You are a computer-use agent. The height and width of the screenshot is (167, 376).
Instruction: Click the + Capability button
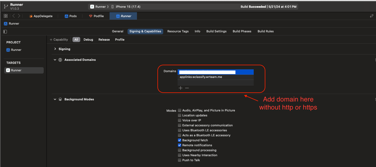click(x=59, y=40)
